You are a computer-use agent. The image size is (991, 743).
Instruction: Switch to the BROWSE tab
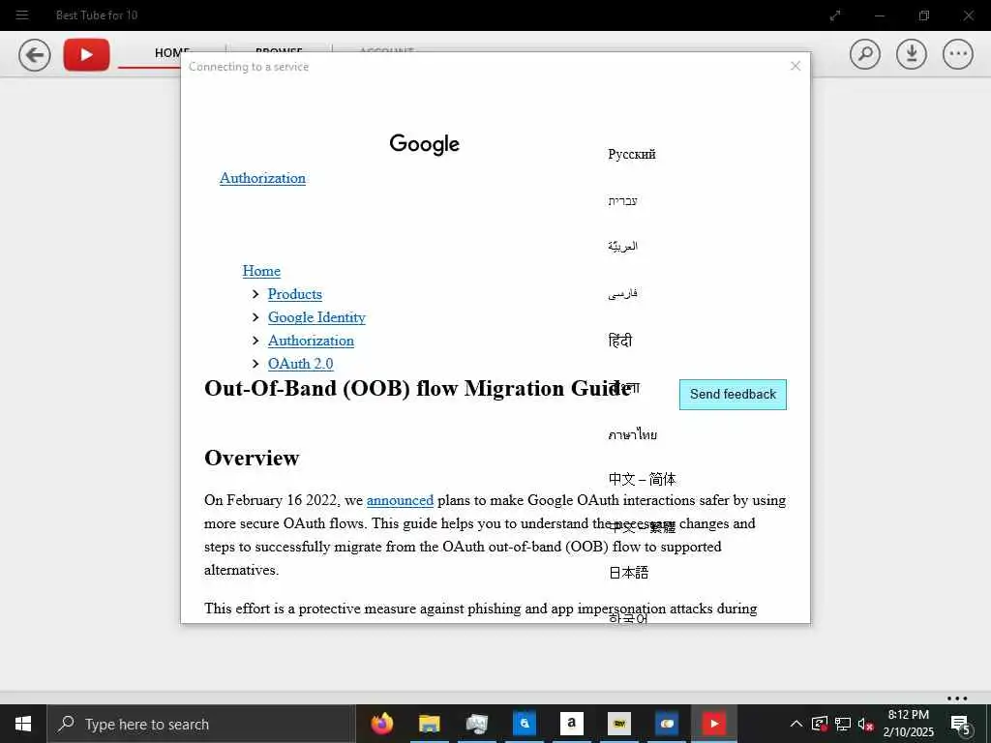point(279,51)
